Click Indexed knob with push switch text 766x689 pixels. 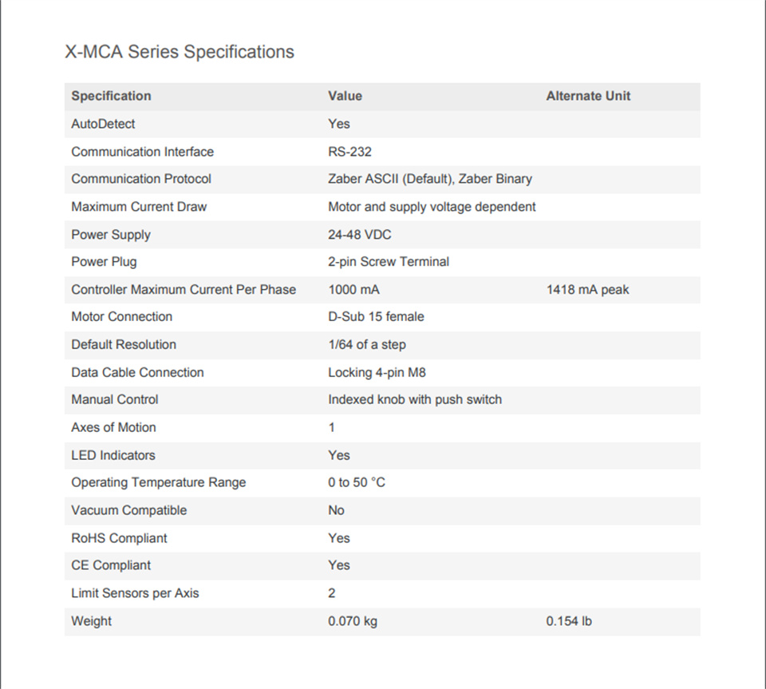pos(415,399)
